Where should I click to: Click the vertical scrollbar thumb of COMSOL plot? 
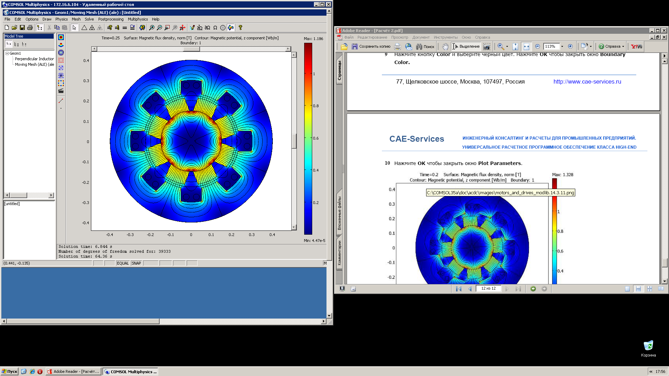pyautogui.click(x=294, y=141)
